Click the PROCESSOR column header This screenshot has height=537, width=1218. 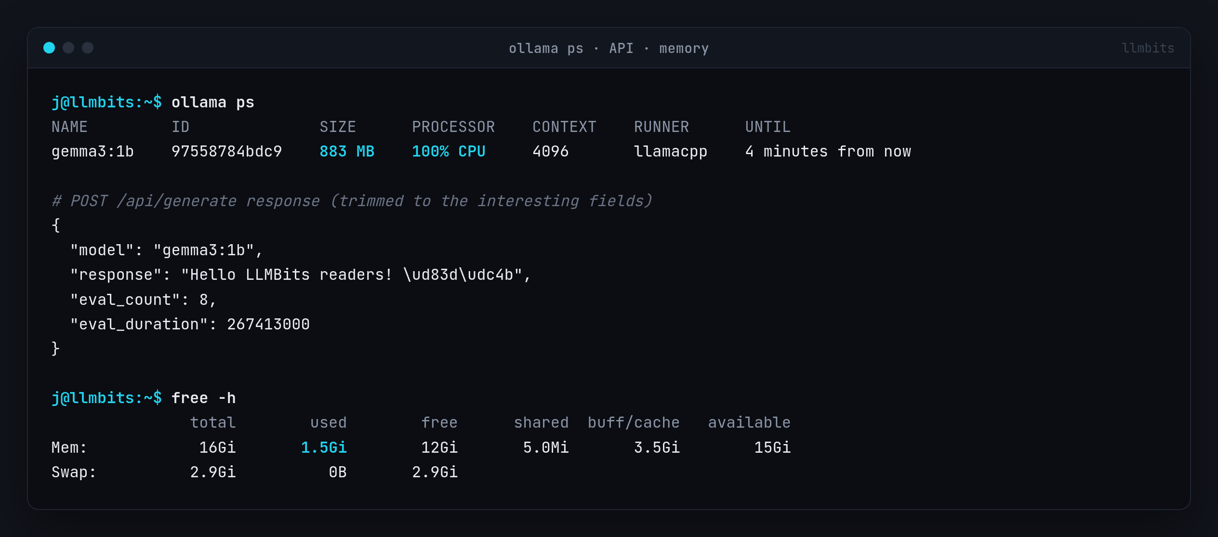(x=453, y=127)
